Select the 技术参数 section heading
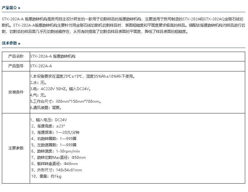248x192 pixels. (9, 43)
